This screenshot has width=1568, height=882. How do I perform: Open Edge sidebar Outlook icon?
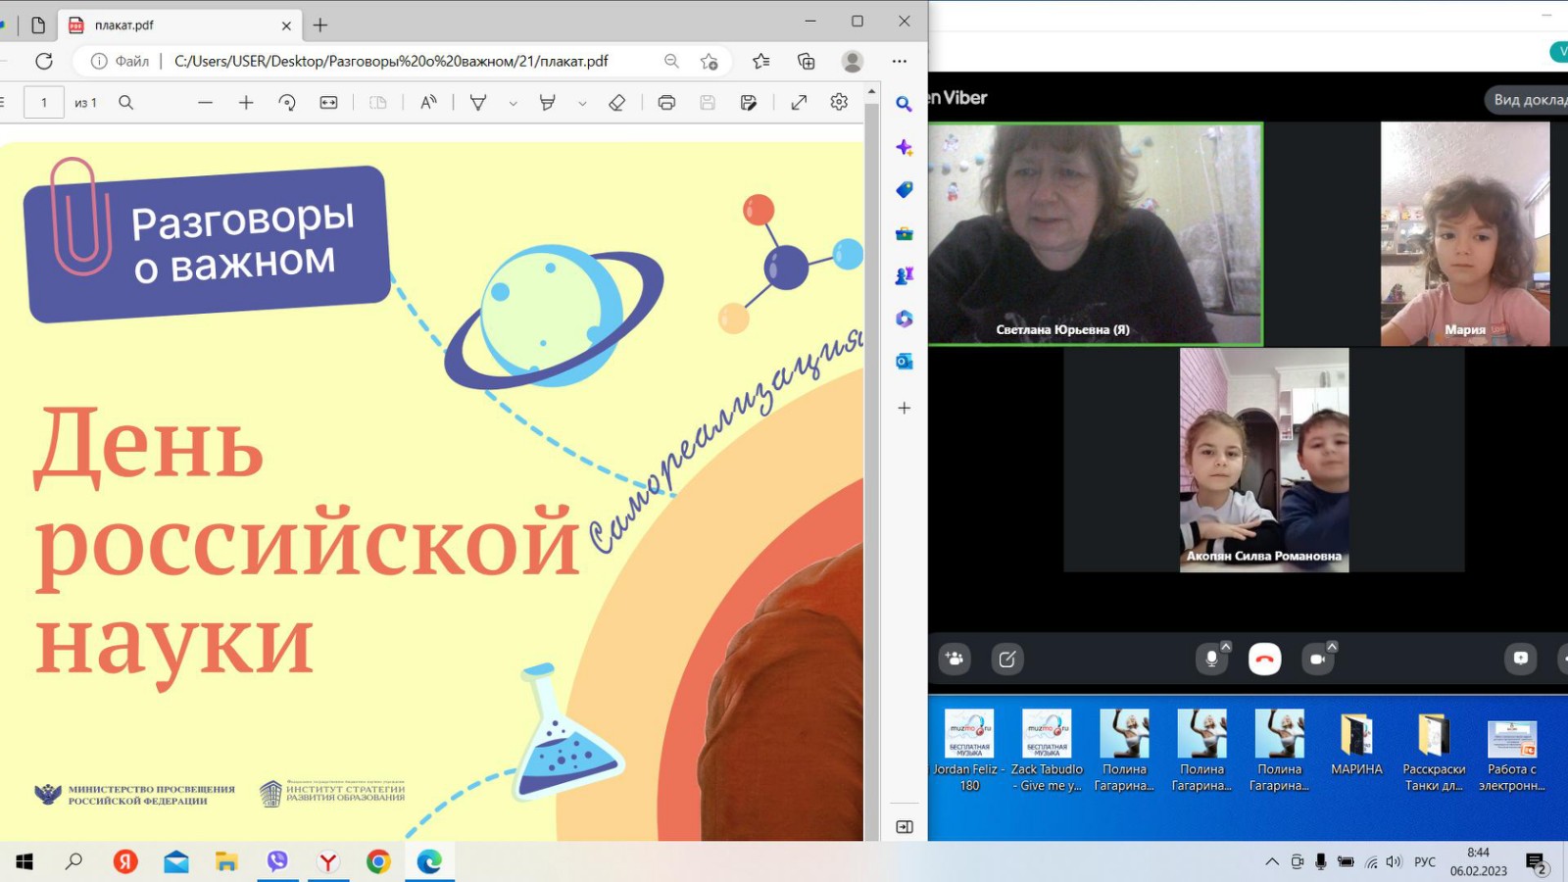tap(905, 362)
